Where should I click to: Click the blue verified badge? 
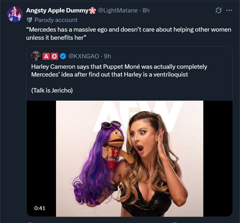click(63, 56)
